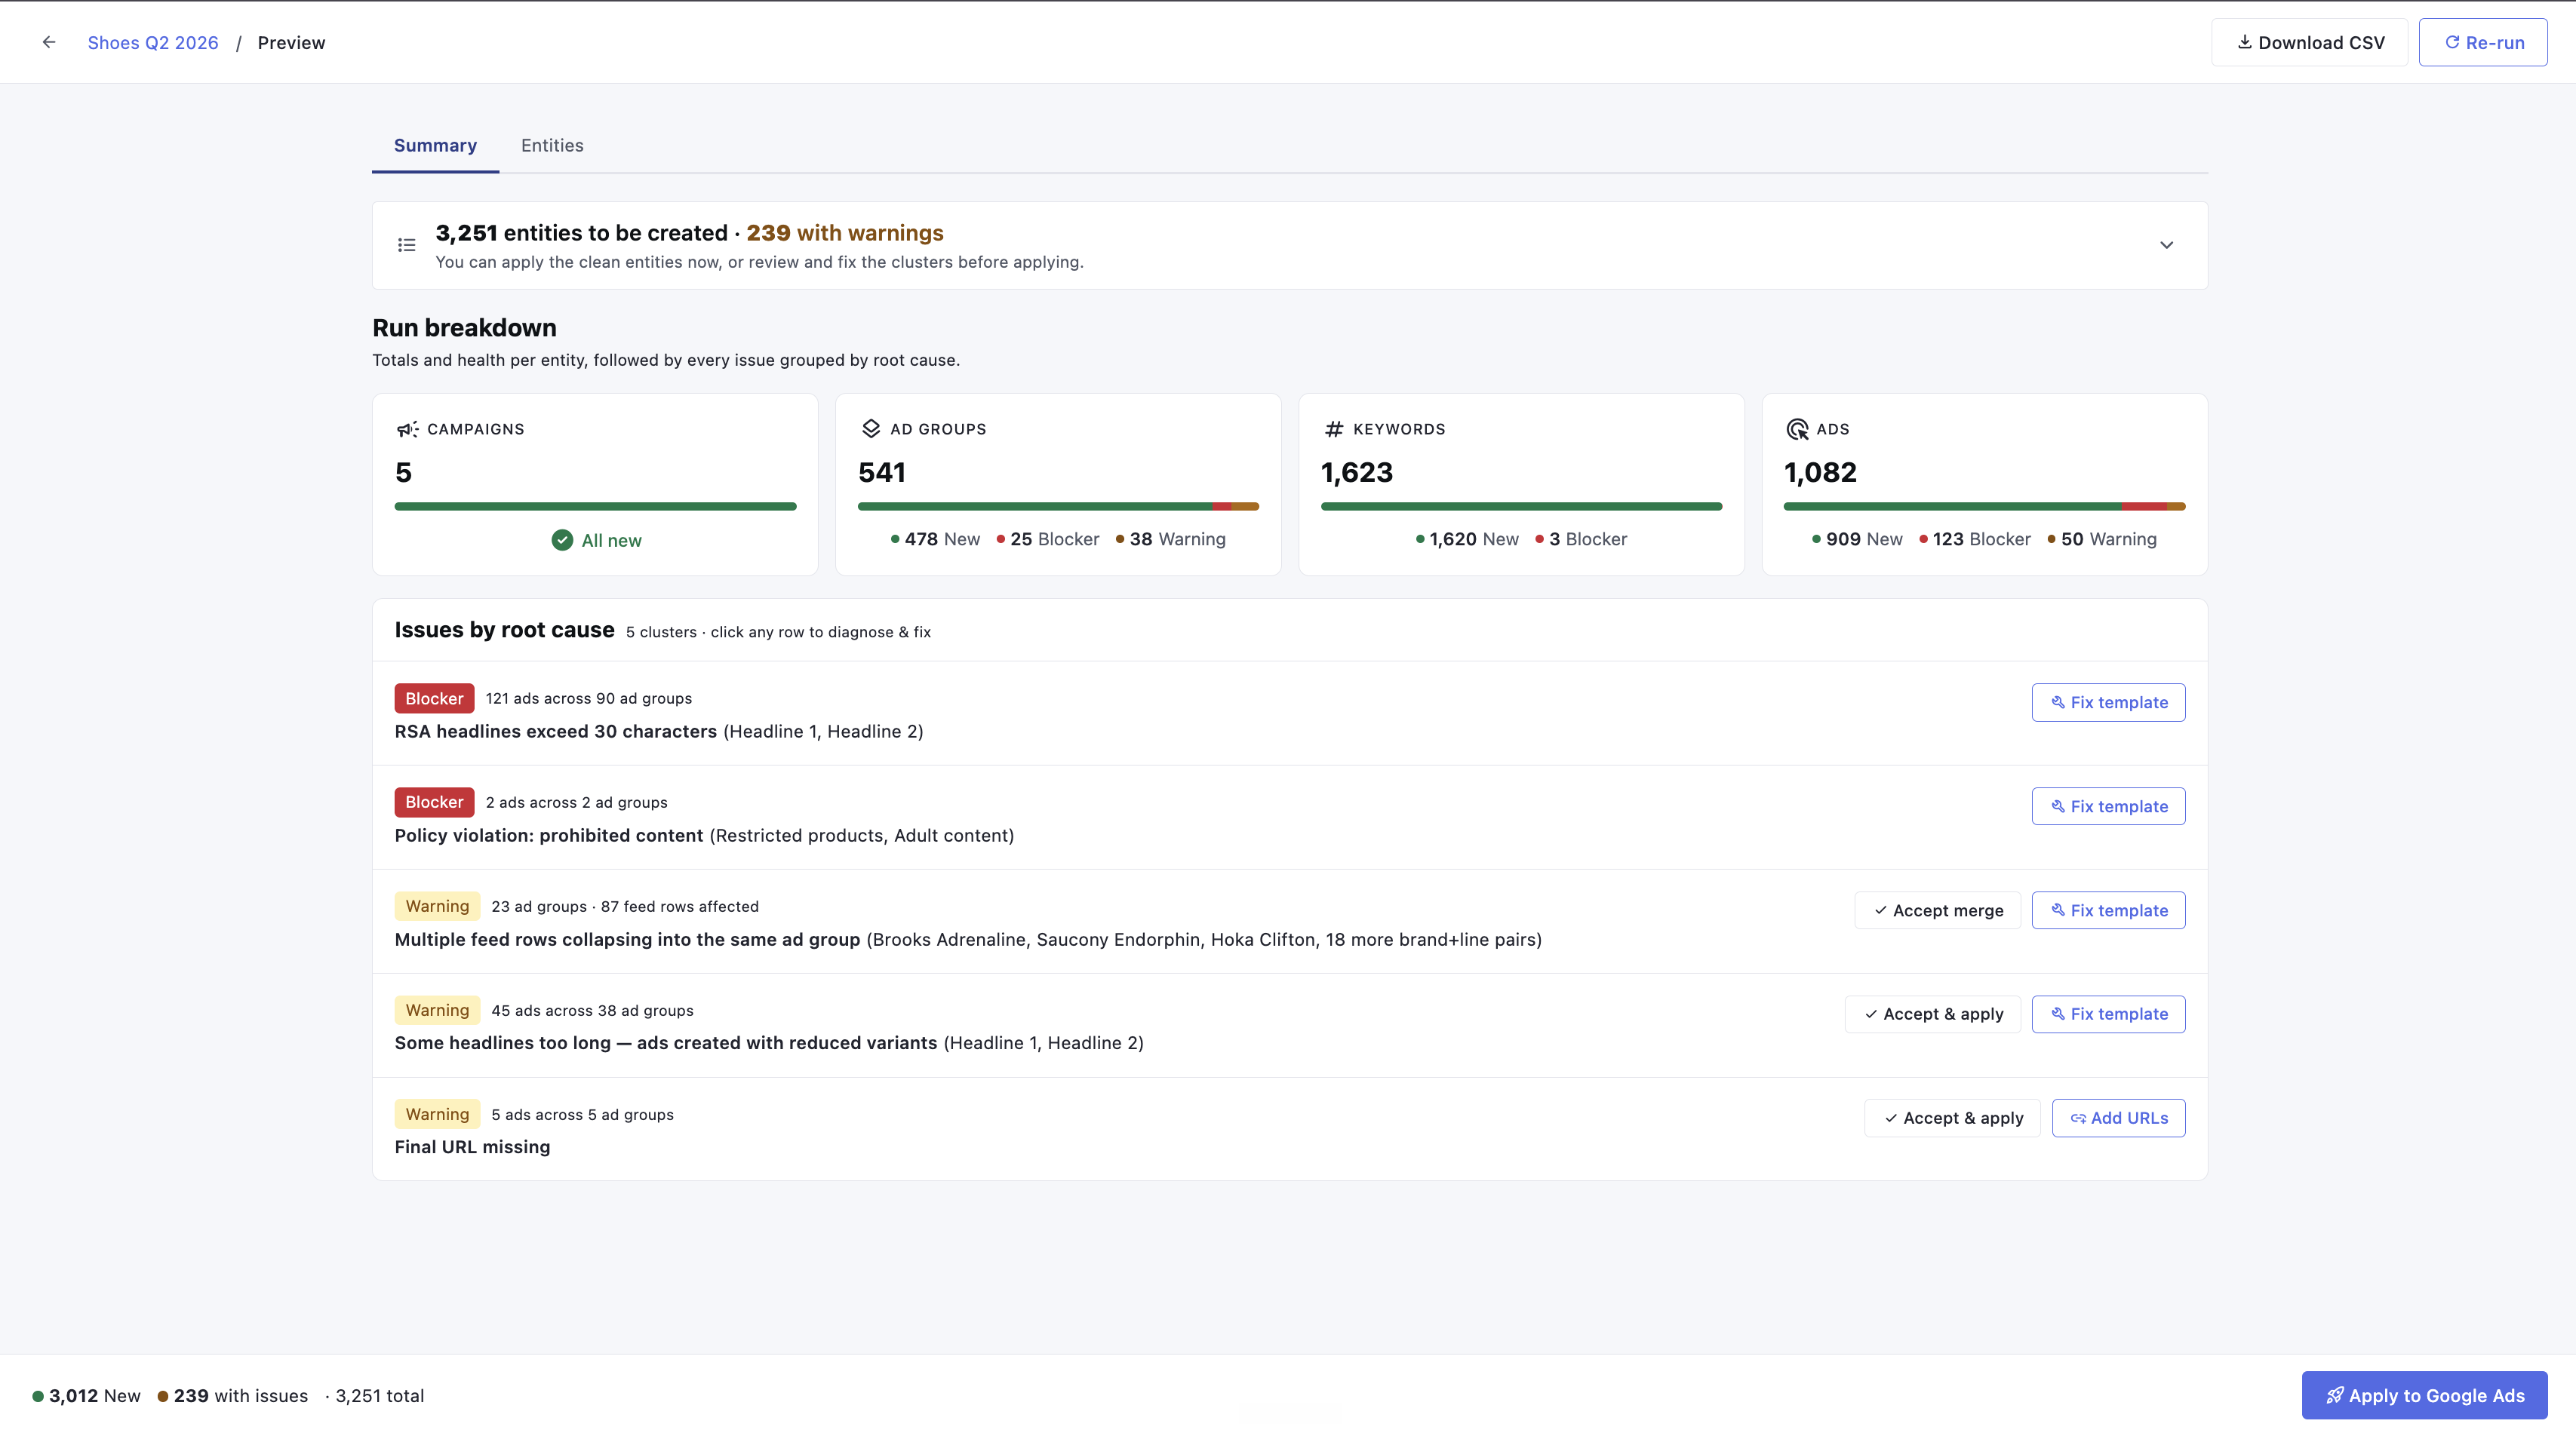The image size is (2576, 1436).
Task: Click the Keywords count 1,623
Action: (1357, 473)
